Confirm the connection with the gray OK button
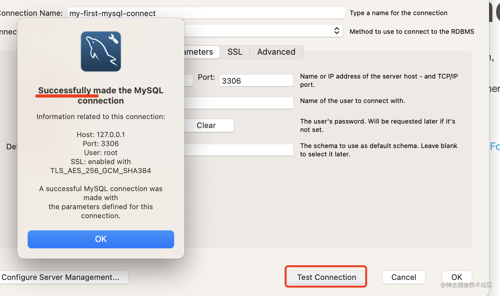 pos(457,277)
